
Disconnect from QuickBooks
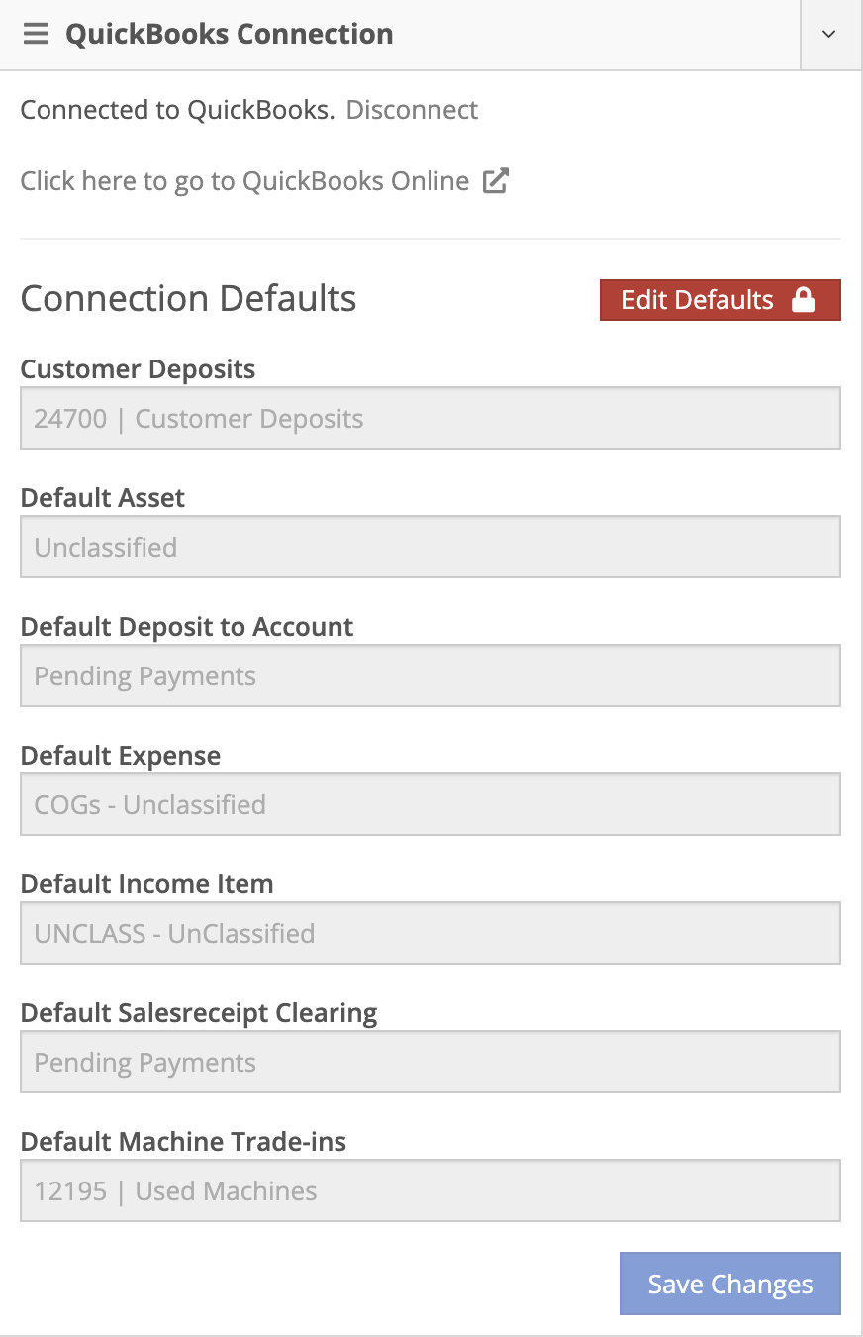coord(412,110)
